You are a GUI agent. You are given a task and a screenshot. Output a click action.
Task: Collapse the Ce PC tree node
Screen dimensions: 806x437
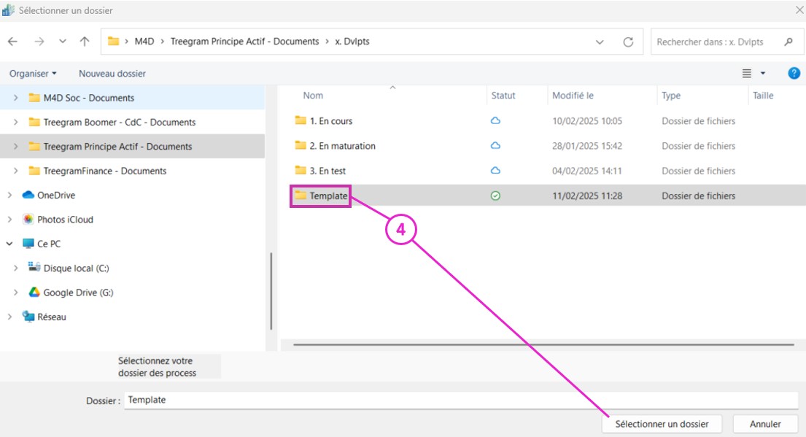pyautogui.click(x=9, y=244)
